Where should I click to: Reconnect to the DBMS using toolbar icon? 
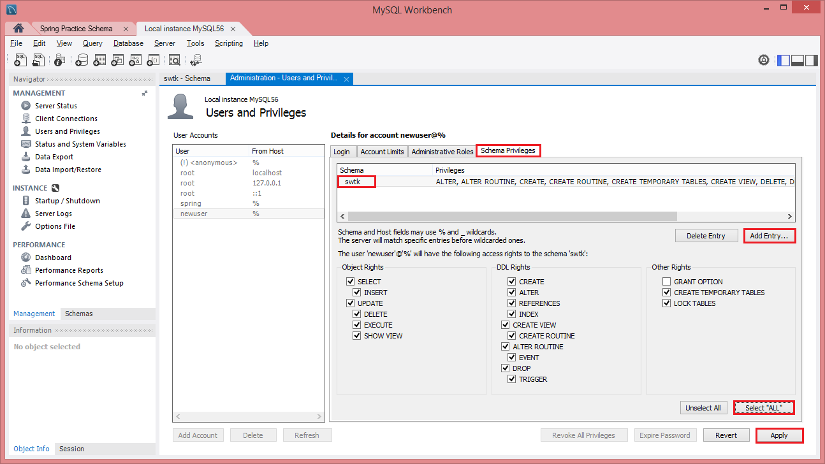(x=196, y=59)
